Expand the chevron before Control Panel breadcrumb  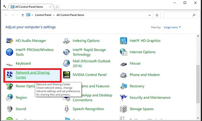[x=32, y=15]
